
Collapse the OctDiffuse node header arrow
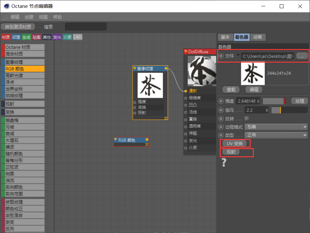[x=186, y=52]
